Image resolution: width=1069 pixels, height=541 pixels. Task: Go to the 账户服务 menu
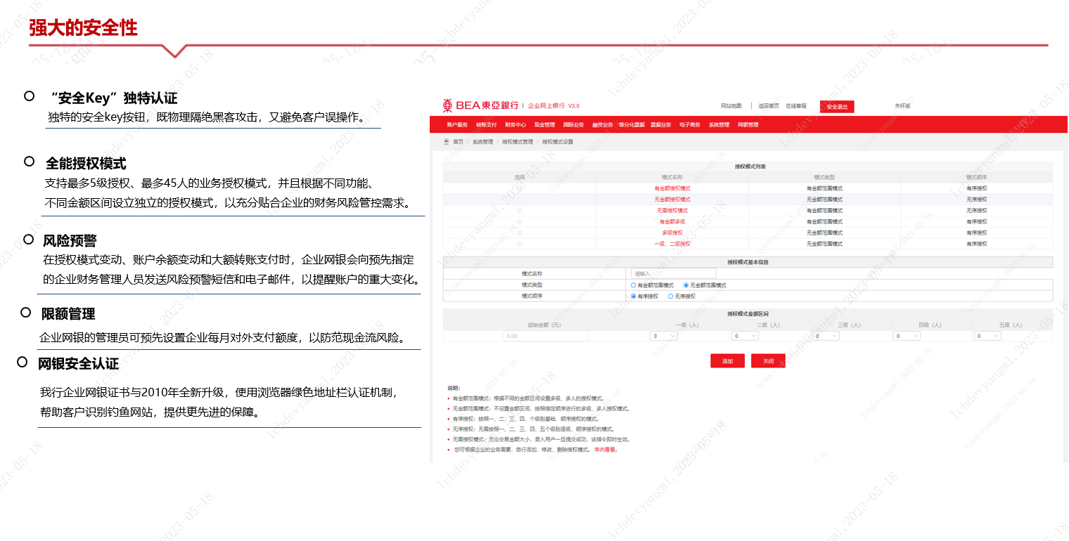pyautogui.click(x=457, y=125)
